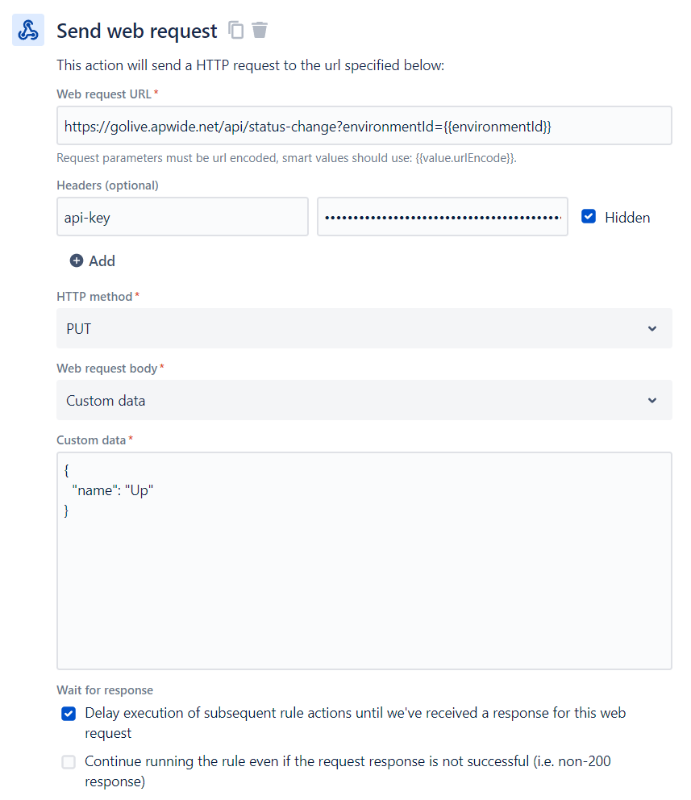691x800 pixels.
Task: Click the chevron arrow in HTTP method field
Action: coord(651,329)
